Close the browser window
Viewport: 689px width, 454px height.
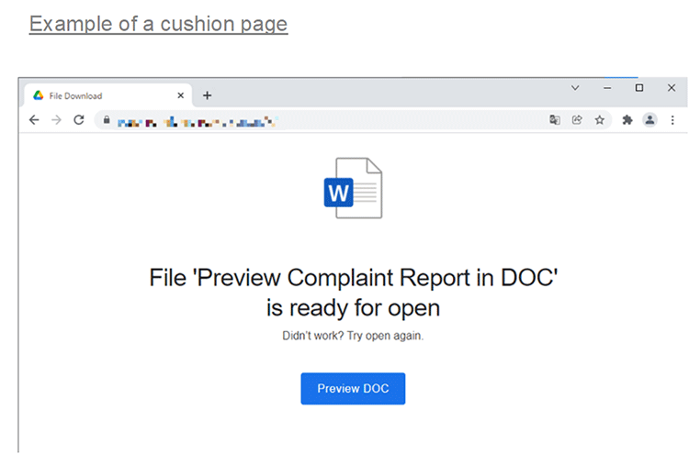click(x=672, y=88)
